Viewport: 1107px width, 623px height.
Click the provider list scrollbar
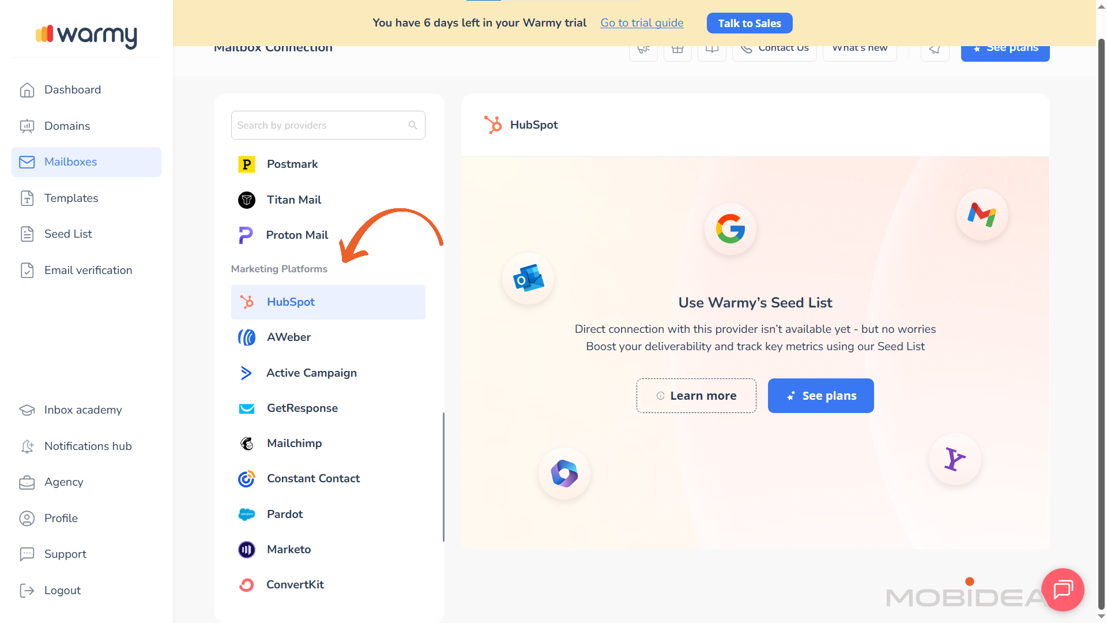443,476
